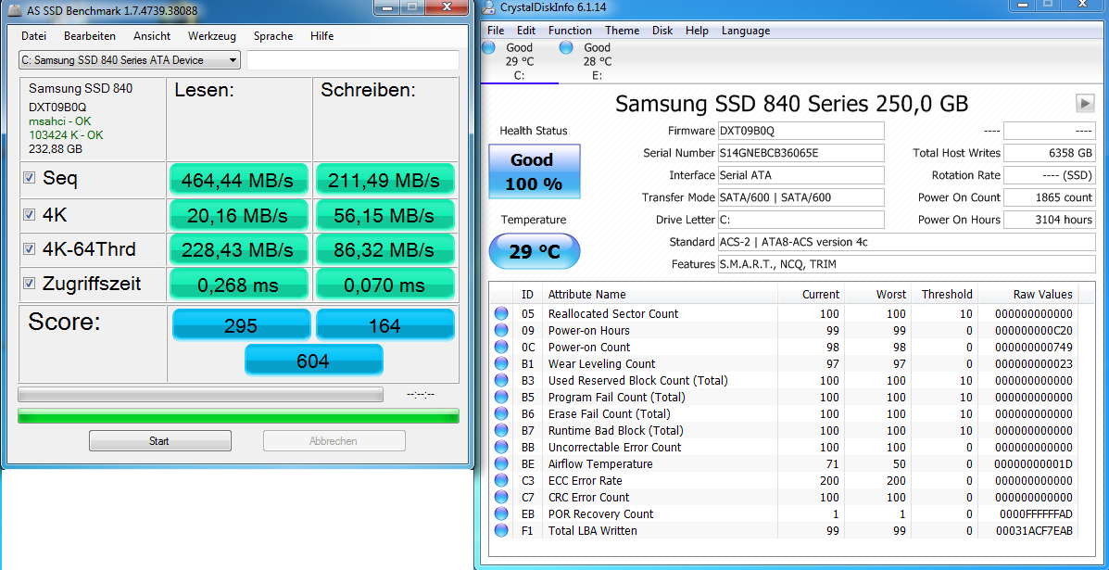
Task: Open the Werkzeug menu
Action: coord(212,36)
